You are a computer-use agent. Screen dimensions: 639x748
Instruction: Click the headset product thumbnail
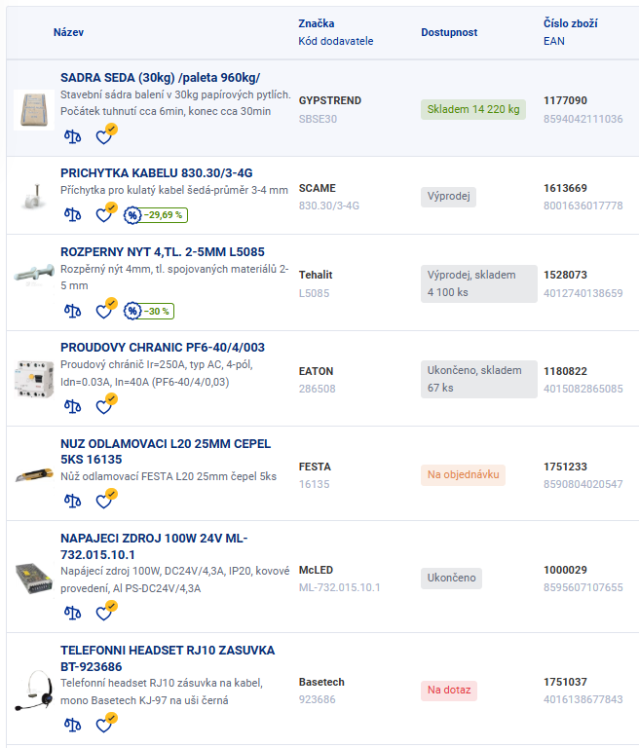coord(34,691)
